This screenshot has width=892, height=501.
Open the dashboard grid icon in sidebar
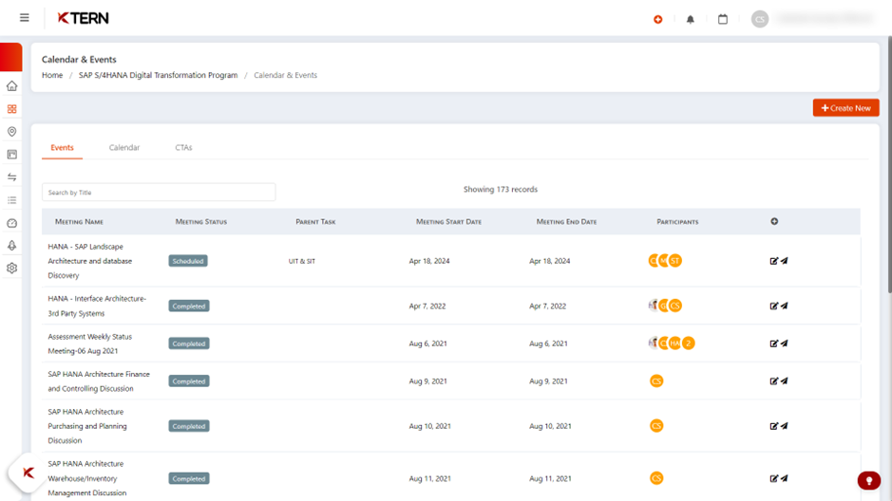tap(12, 108)
